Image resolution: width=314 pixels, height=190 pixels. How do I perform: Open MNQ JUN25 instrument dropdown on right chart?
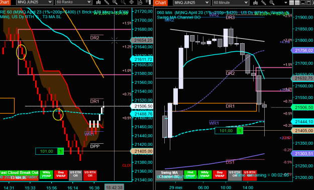[x=191, y=3]
